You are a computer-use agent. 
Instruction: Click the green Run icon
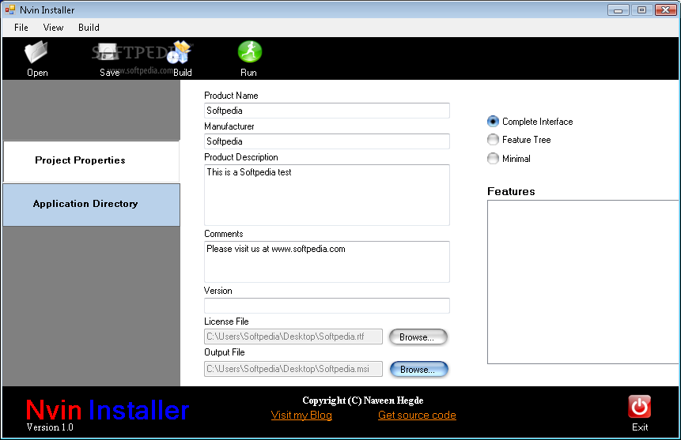pos(250,51)
